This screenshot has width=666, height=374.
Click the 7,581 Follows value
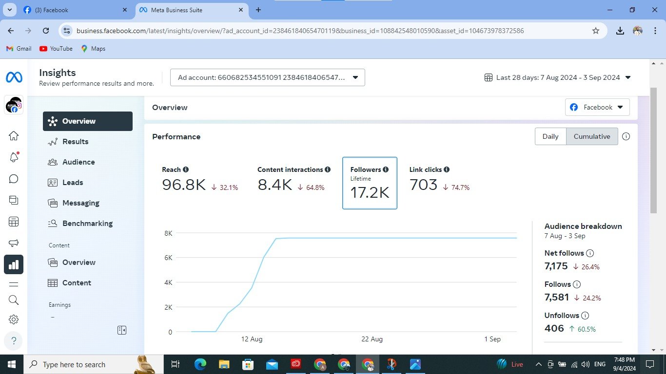point(557,298)
